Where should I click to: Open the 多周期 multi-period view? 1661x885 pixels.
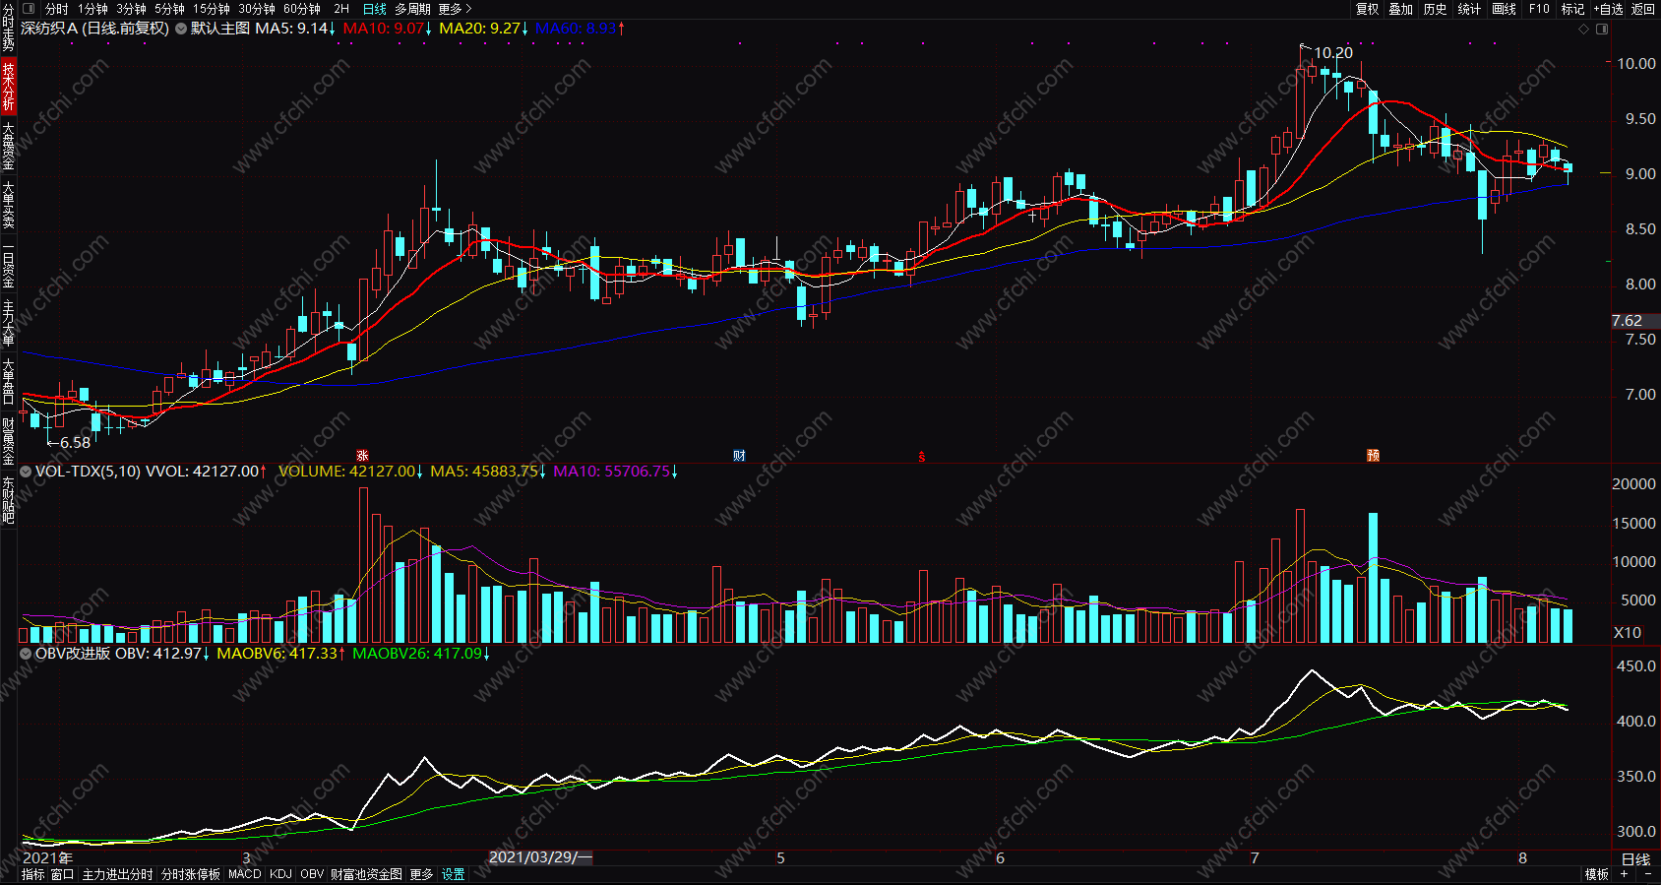coord(412,9)
